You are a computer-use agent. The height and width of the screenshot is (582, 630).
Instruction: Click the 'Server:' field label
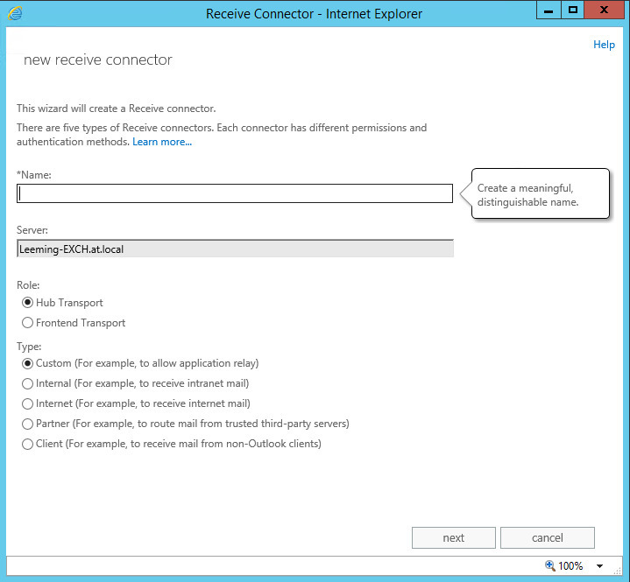pos(32,230)
